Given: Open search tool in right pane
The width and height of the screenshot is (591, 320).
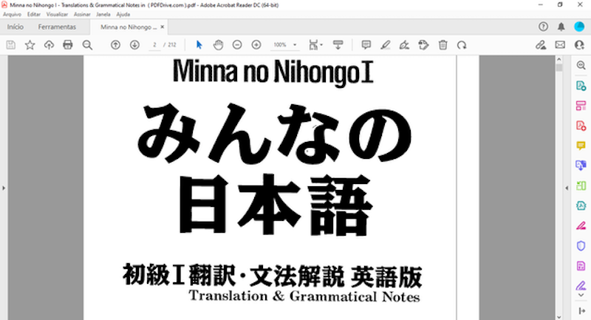Looking at the screenshot, I should 581,66.
